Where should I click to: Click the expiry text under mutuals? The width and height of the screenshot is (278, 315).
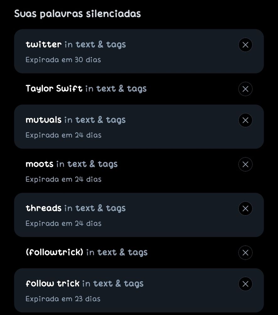tap(63, 135)
